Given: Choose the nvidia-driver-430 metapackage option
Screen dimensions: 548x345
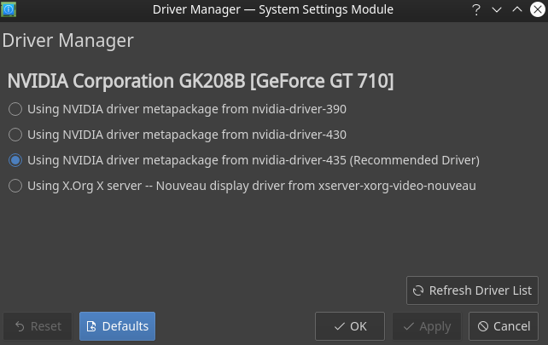Looking at the screenshot, I should pos(15,135).
